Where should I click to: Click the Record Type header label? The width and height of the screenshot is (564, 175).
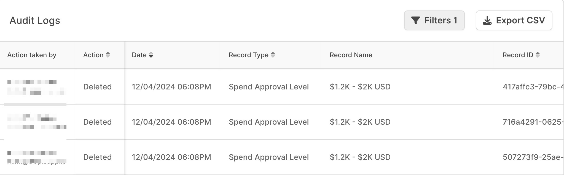pyautogui.click(x=249, y=55)
